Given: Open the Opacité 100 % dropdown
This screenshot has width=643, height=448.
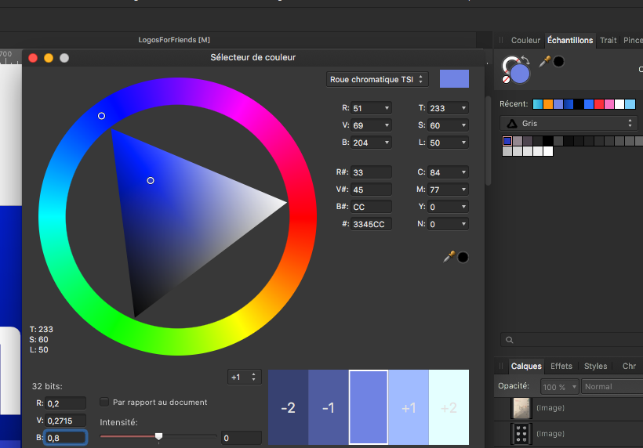Looking at the screenshot, I should pyautogui.click(x=559, y=387).
